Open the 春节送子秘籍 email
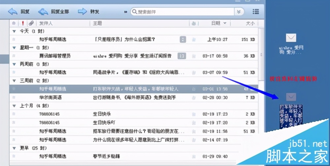 pyautogui.click(x=134, y=156)
